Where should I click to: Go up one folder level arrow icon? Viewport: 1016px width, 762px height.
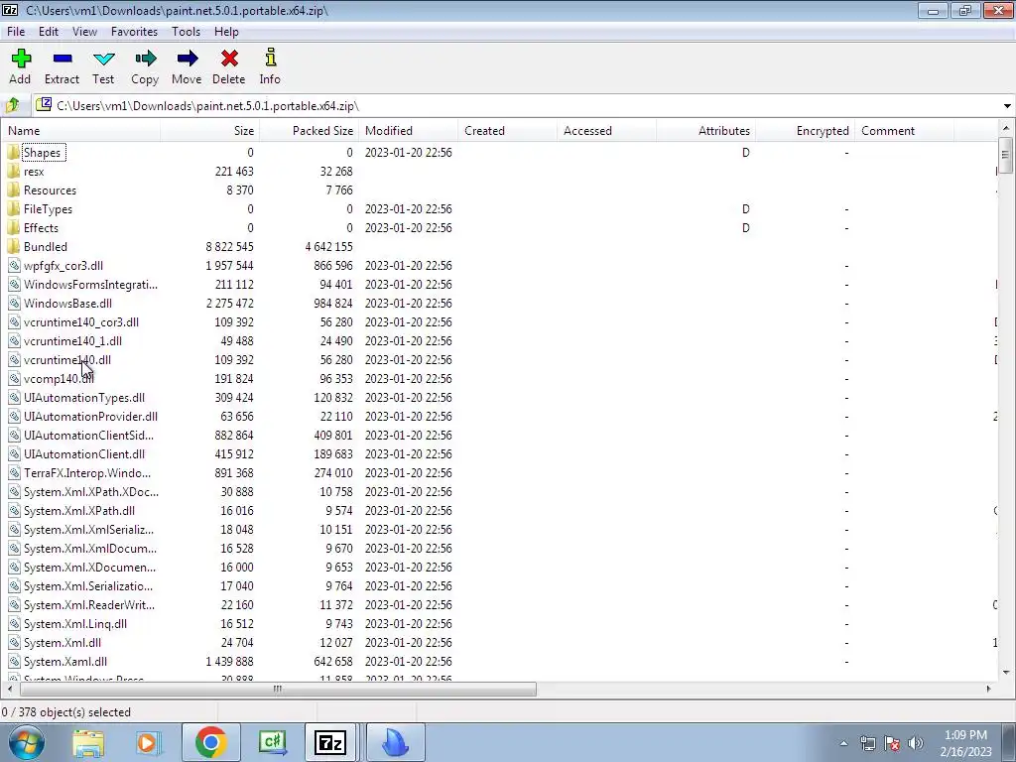click(13, 105)
